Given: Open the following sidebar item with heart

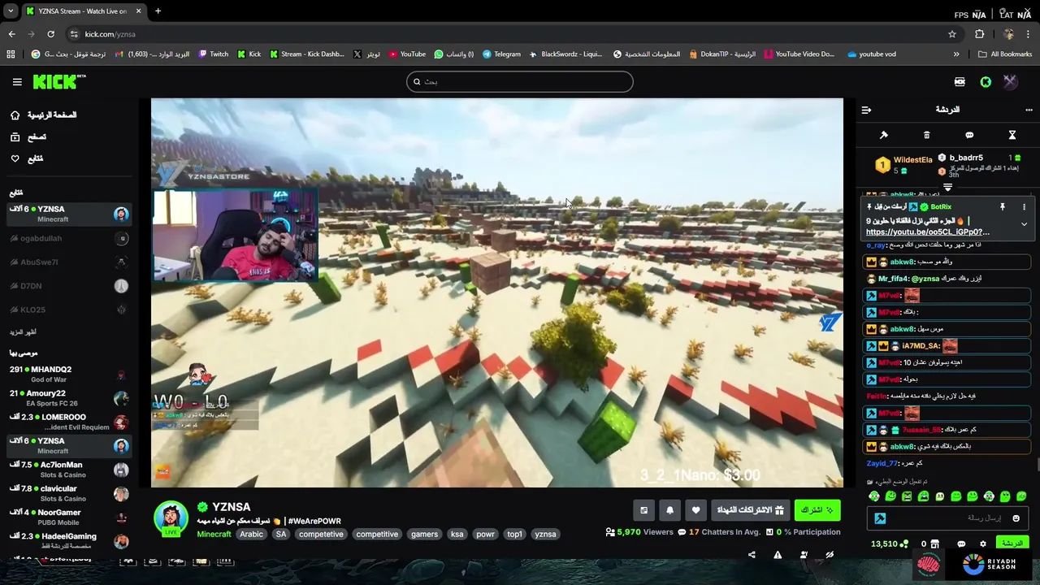Looking at the screenshot, I should (26, 158).
